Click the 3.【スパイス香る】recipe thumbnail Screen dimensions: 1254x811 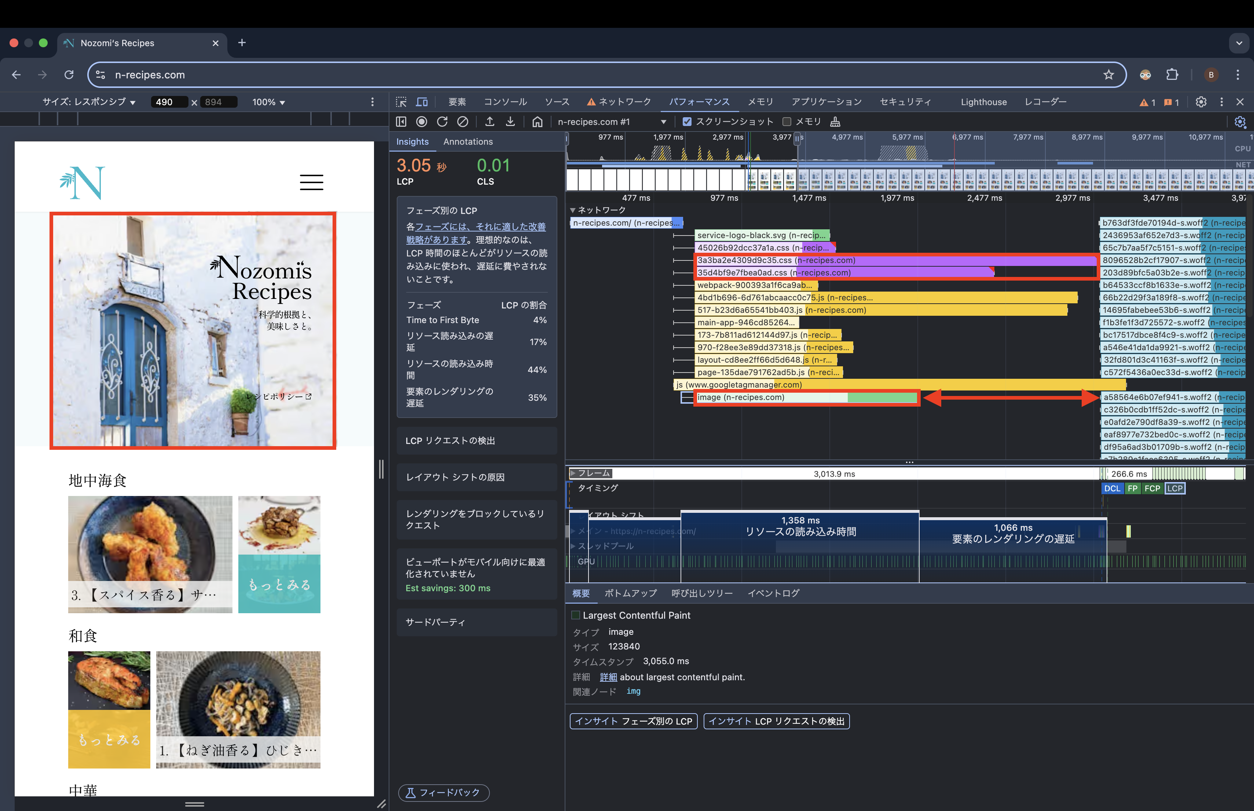click(x=150, y=554)
